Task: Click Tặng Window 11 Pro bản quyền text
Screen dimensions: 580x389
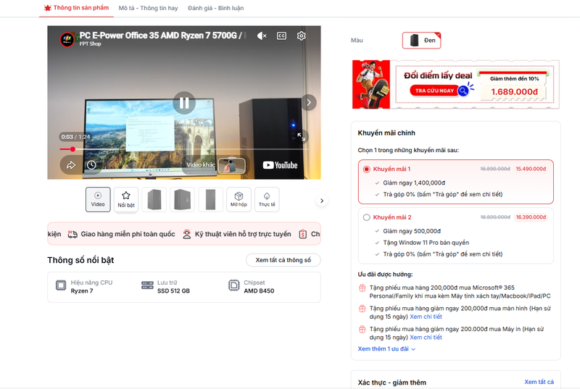Action: [426, 243]
